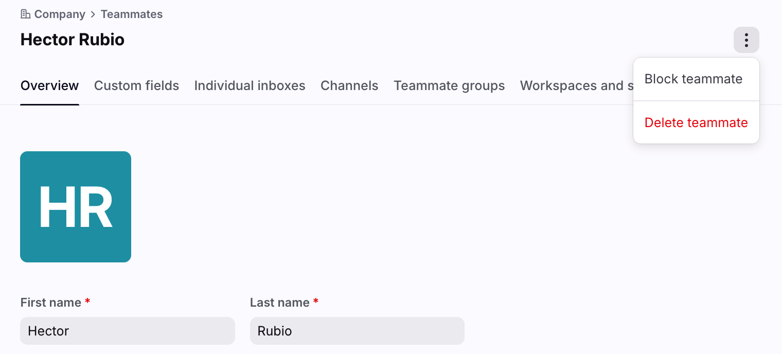Screen dimensions: 782x354
Task: Click the HR avatar image
Action: pos(76,207)
